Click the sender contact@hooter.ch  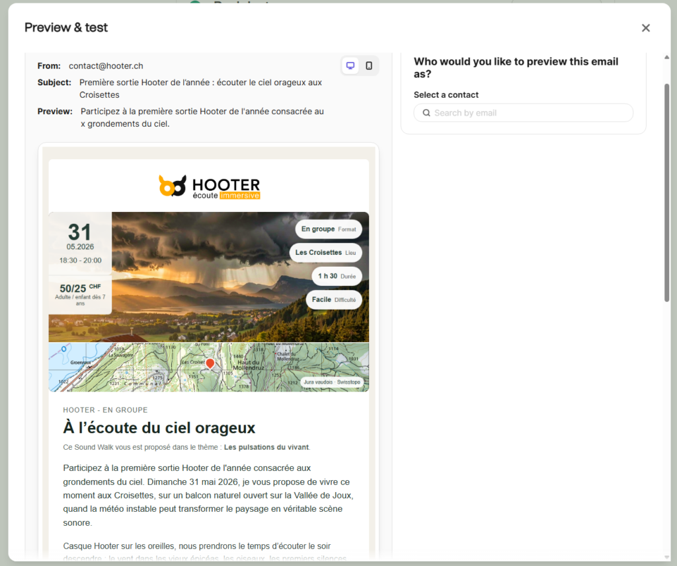click(106, 66)
